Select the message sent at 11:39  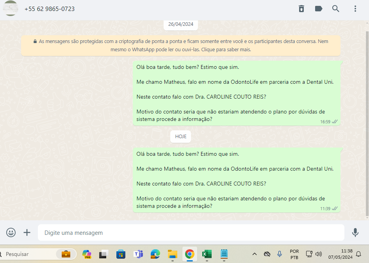pyautogui.click(x=237, y=180)
